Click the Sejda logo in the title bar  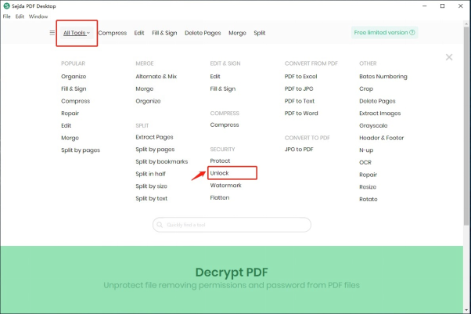point(6,5)
